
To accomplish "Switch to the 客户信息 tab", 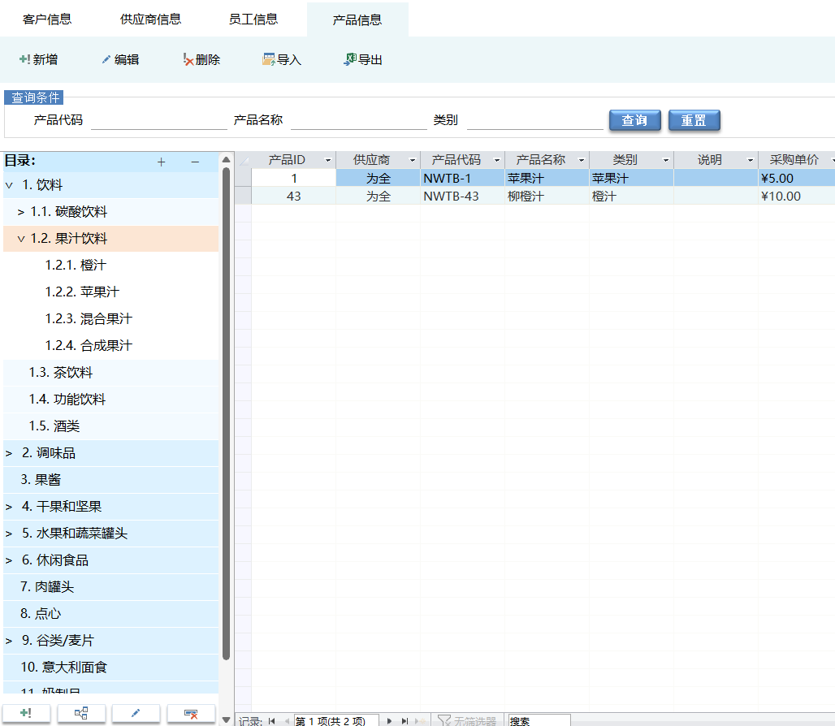I will tap(47, 19).
